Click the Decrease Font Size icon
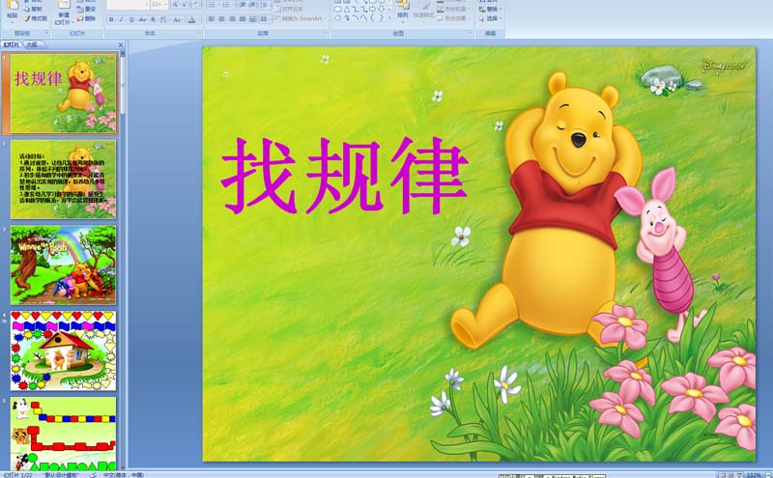The image size is (773, 478). [x=186, y=5]
